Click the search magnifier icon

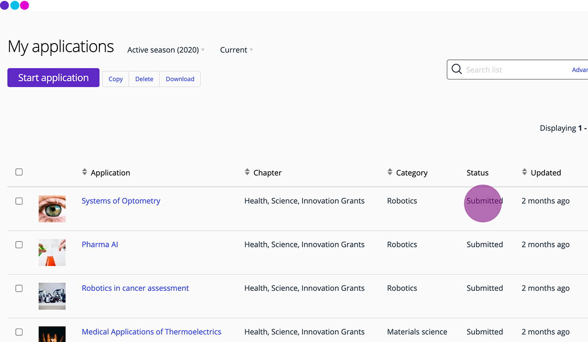click(457, 69)
